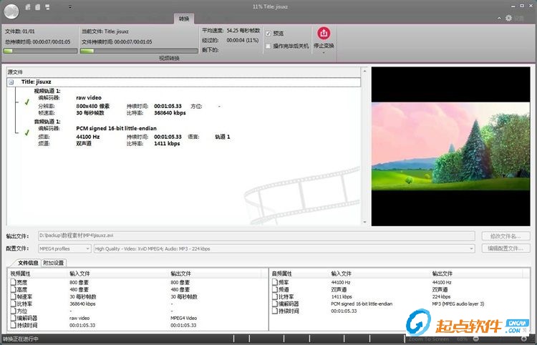Collapse ribbon with the caret icon
Image resolution: width=537 pixels, height=345 pixels.
pyautogui.click(x=499, y=18)
